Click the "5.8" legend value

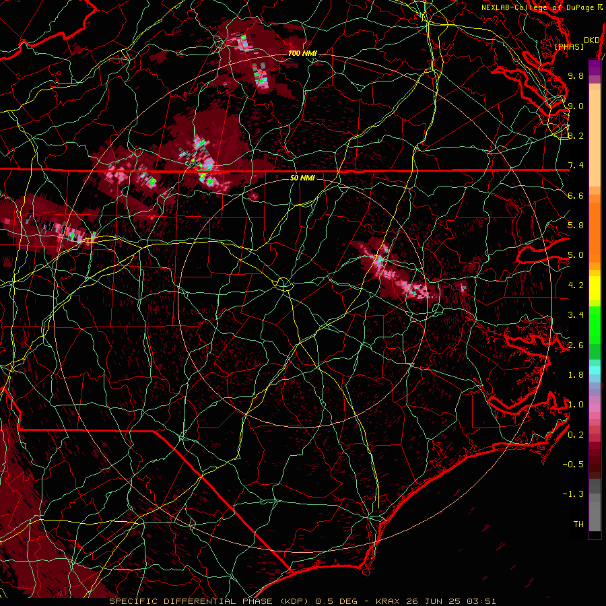[x=576, y=226]
